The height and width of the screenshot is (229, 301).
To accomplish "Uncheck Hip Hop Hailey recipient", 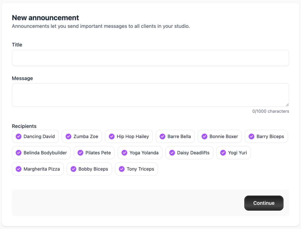I will [129, 137].
